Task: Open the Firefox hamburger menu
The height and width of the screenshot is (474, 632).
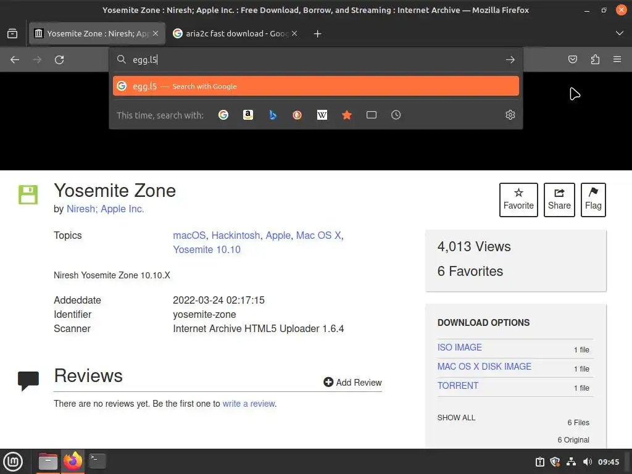Action: (x=617, y=60)
